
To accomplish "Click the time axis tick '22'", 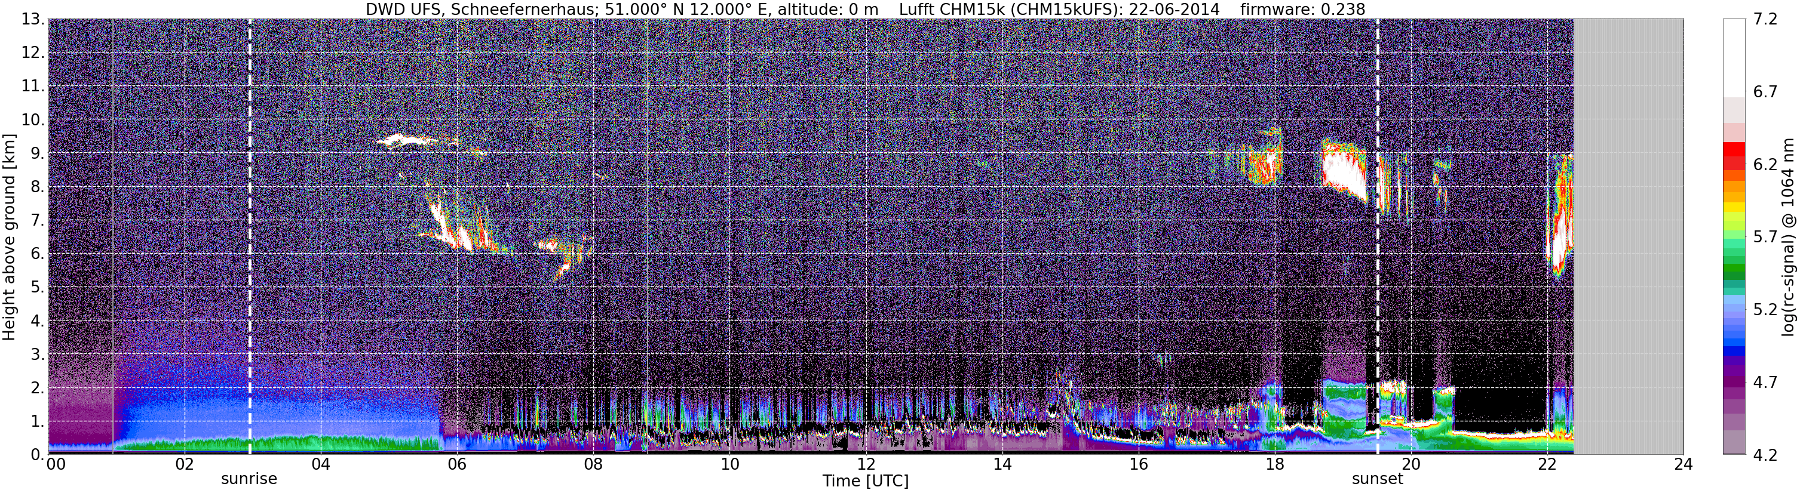I will [x=1547, y=464].
